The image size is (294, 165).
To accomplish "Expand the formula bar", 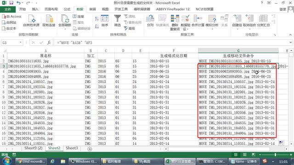I will click(290, 43).
